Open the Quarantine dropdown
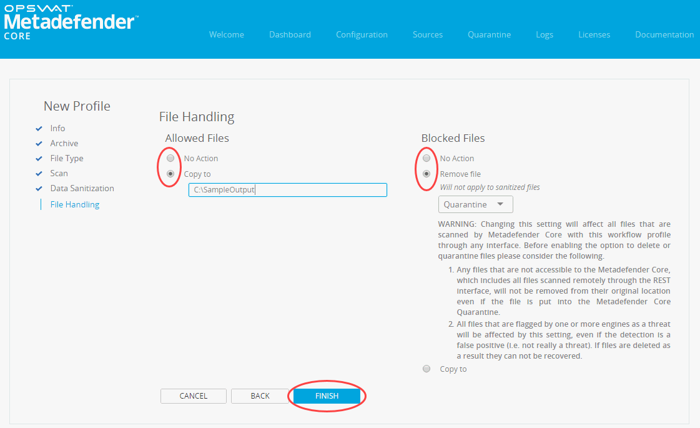This screenshot has height=428, width=700. [x=475, y=204]
